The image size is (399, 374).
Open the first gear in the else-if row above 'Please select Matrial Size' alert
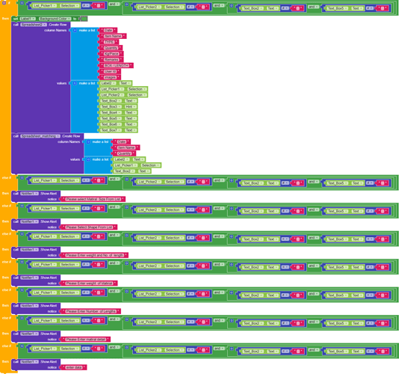[22, 177]
